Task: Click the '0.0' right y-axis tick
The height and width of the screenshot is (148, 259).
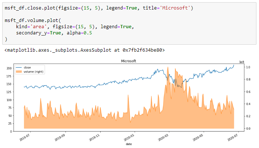Action: (x=248, y=129)
